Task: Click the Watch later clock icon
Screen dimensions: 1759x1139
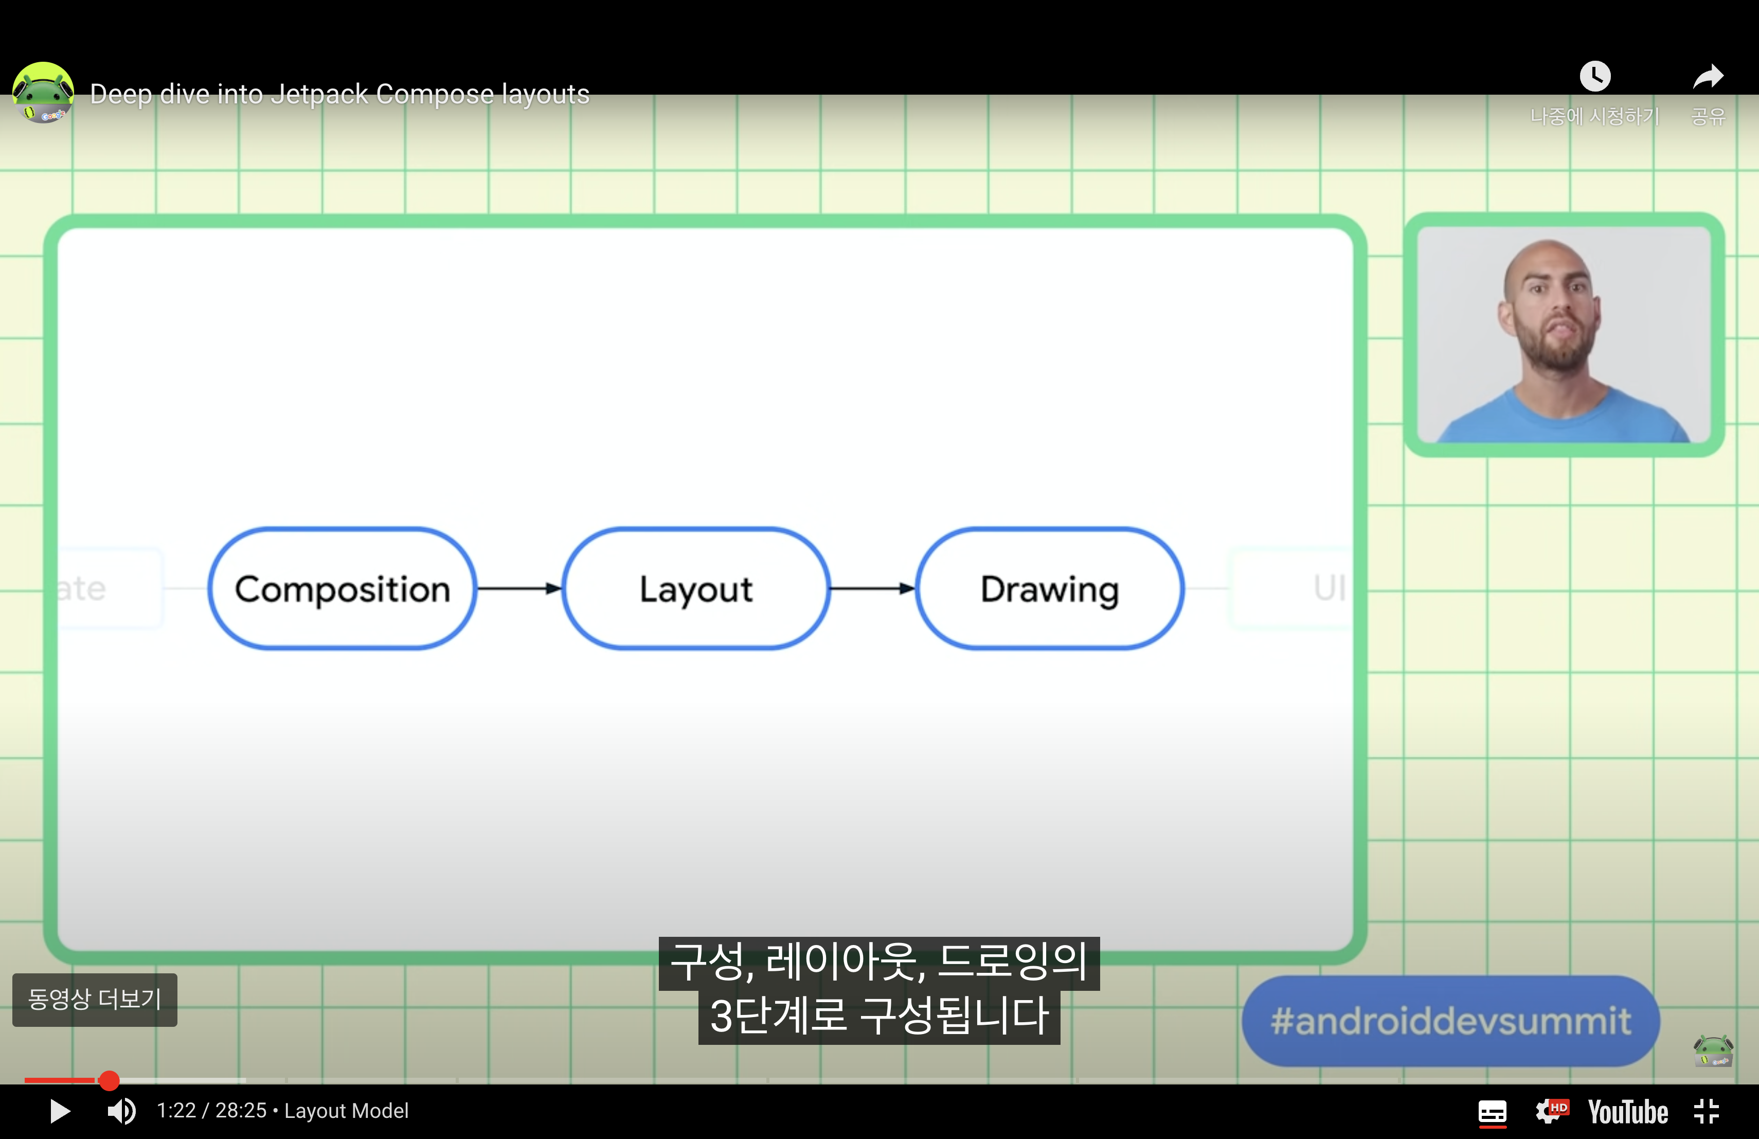Action: (x=1594, y=77)
